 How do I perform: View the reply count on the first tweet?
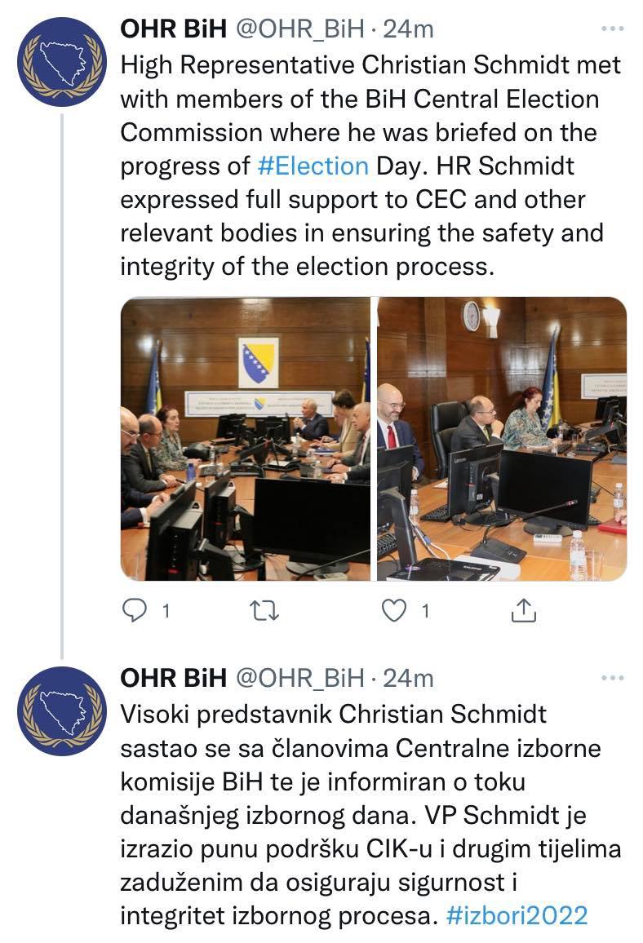click(166, 611)
